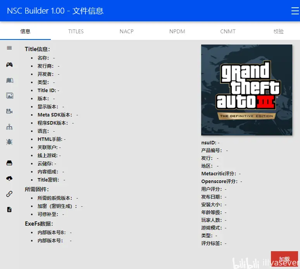Select the CNMT tab
The image size is (300, 269).
[228, 31]
